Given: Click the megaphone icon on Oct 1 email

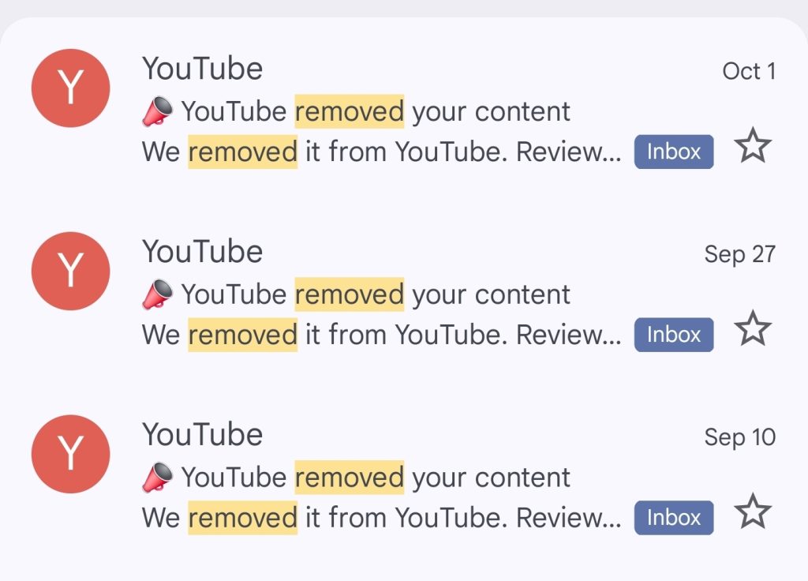Looking at the screenshot, I should [x=158, y=111].
